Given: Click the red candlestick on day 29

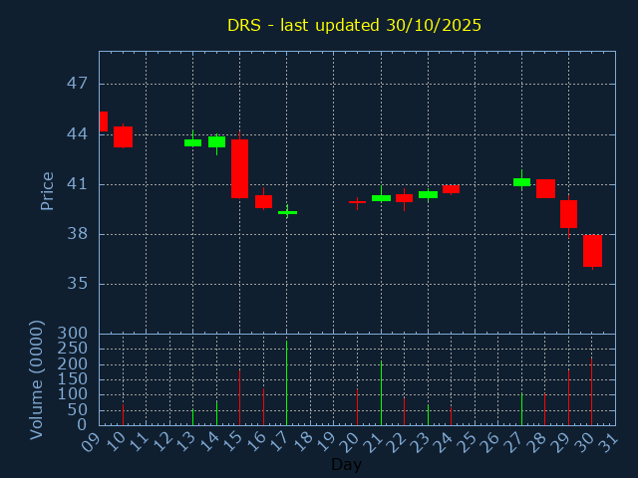Looking at the screenshot, I should [x=568, y=214].
